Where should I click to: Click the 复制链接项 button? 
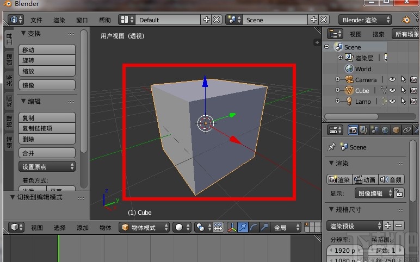47,128
